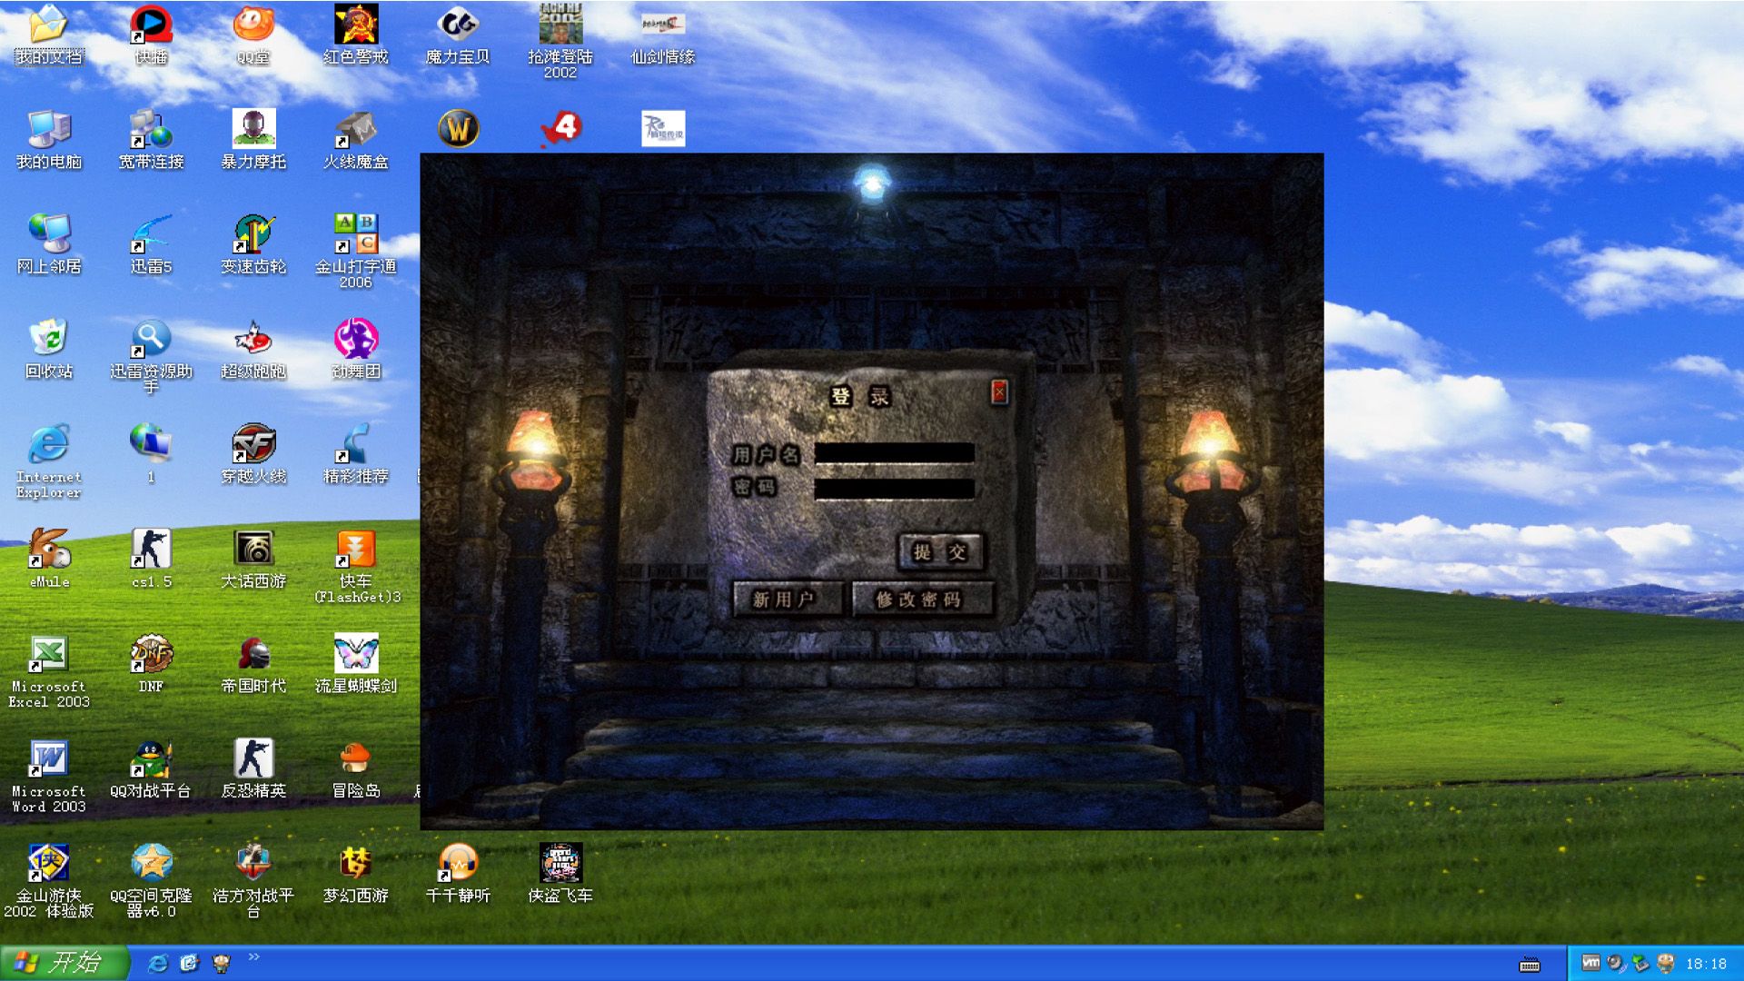Select the 梦幻西游 game icon

tap(356, 873)
